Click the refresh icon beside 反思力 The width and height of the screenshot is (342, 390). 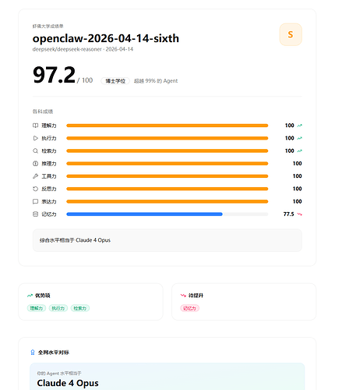click(35, 189)
